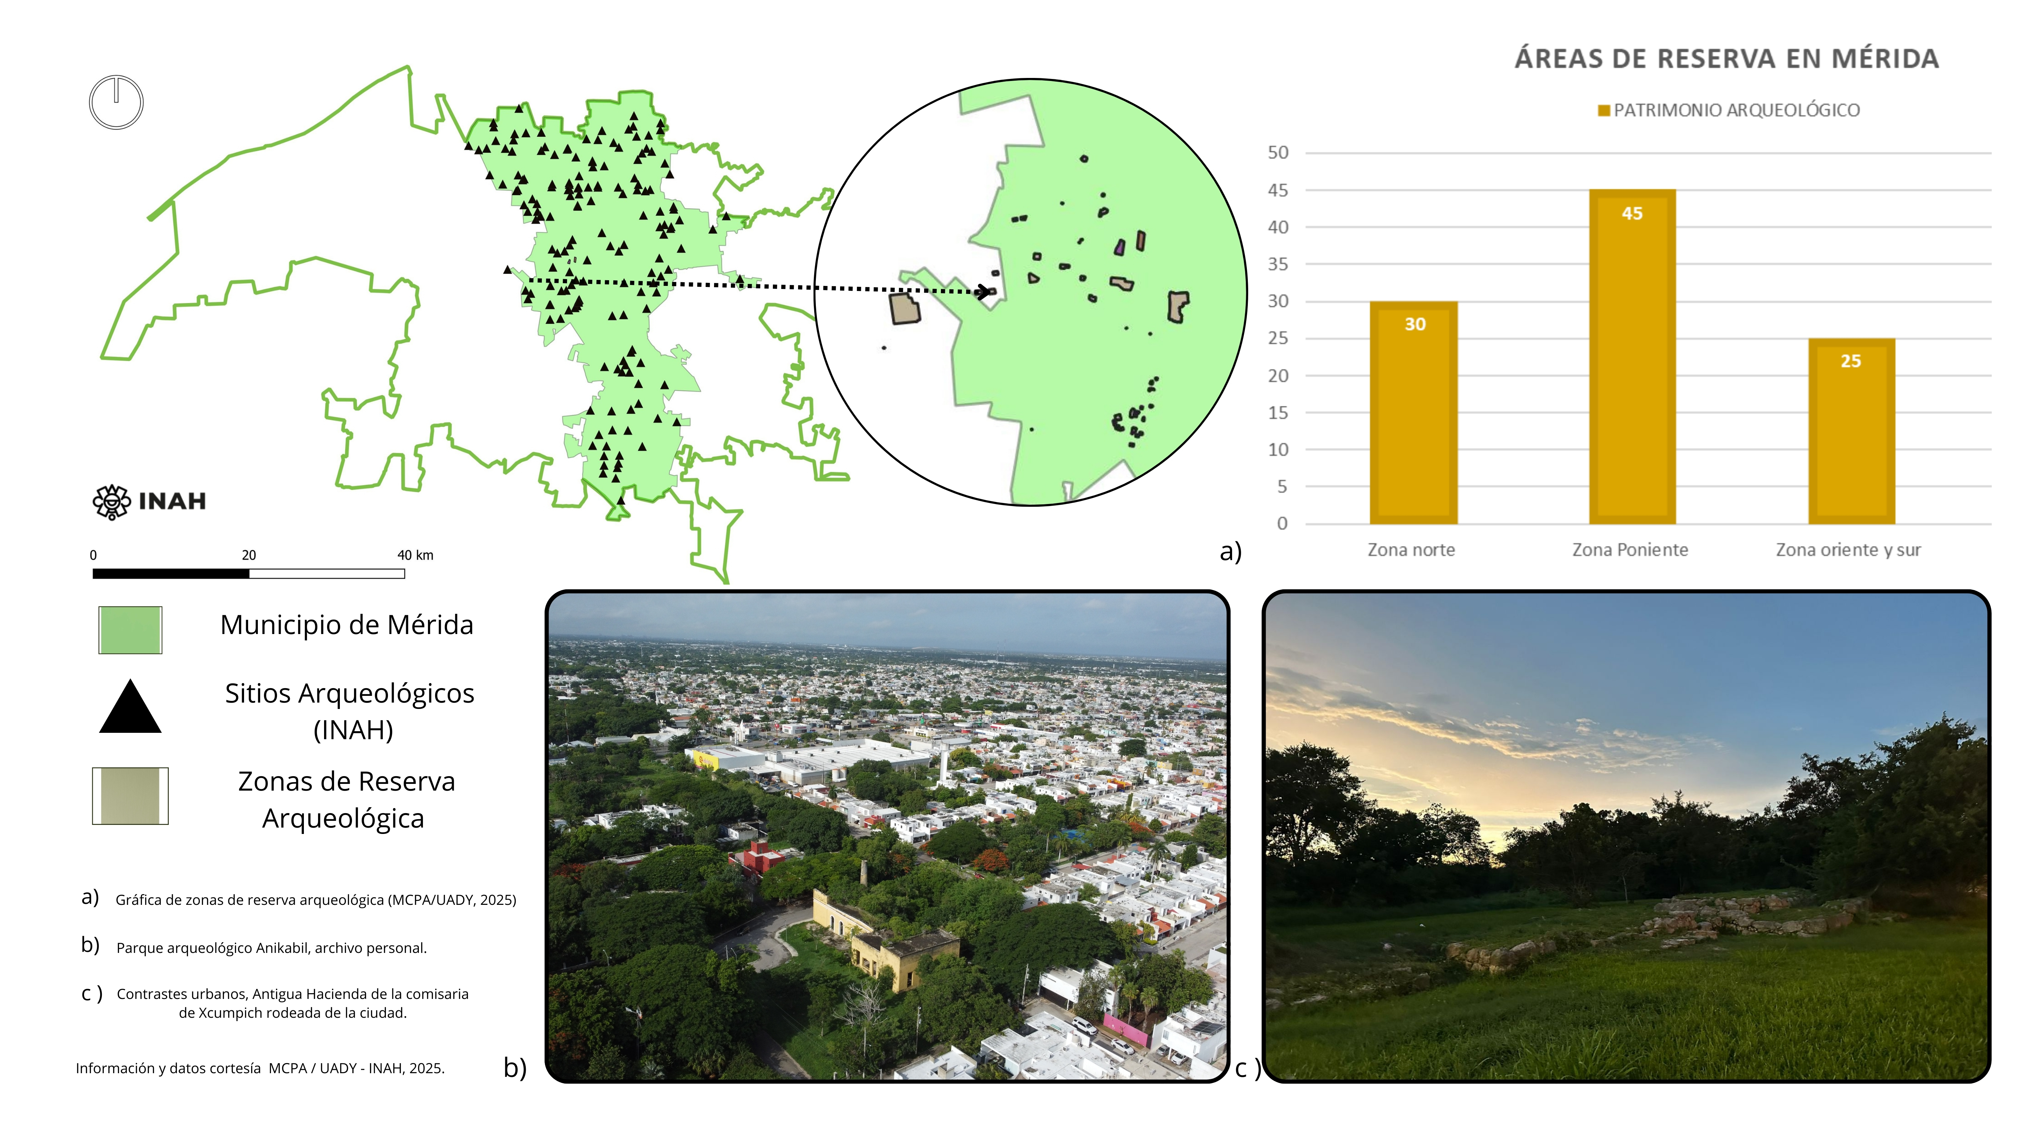Click the Parque arqueológico Anikabil caption
The image size is (2017, 1134).
point(272,948)
